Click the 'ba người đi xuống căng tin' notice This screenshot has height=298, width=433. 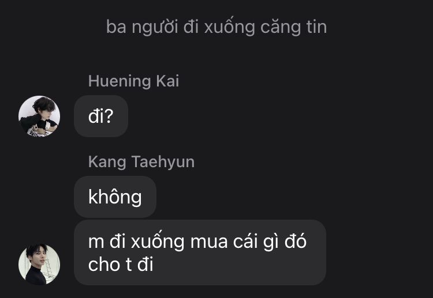pyautogui.click(x=216, y=27)
